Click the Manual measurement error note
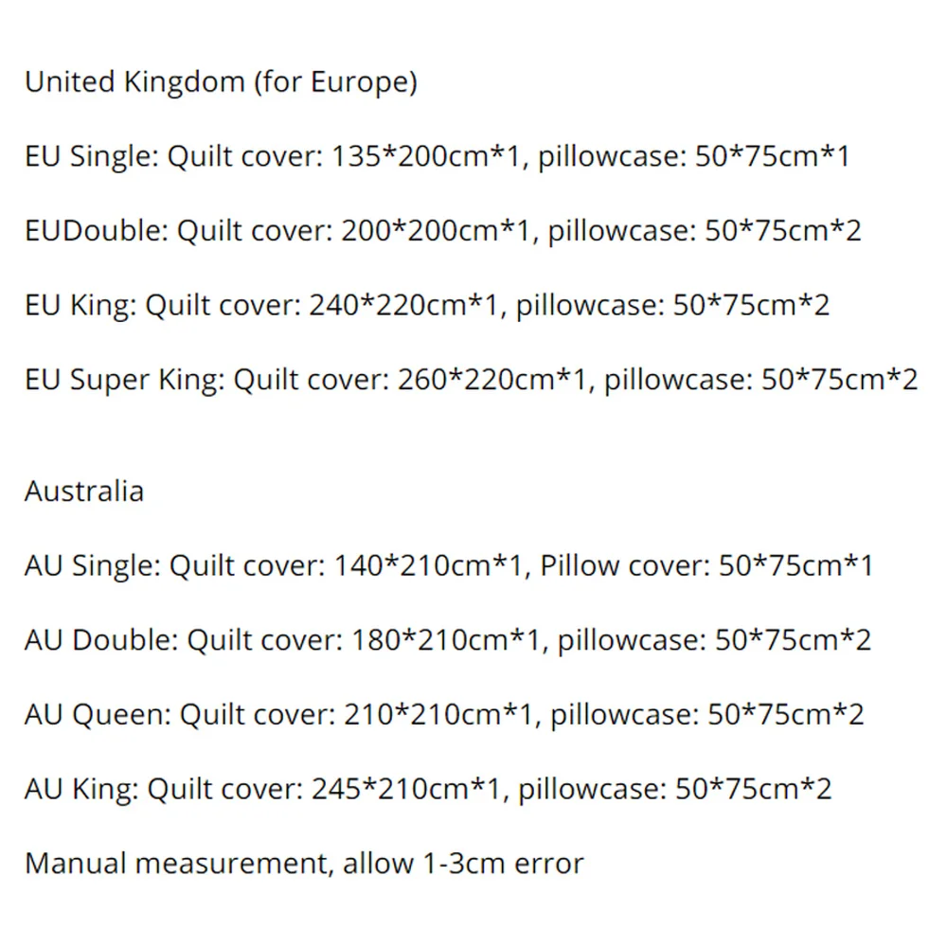Screen dimensions: 947x947 pyautogui.click(x=304, y=864)
